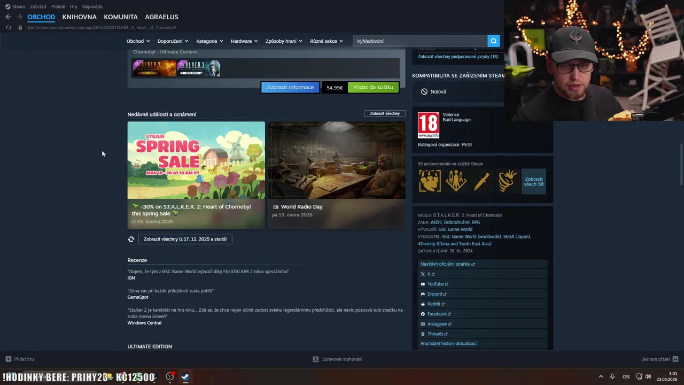Click Steam icon in the Windows taskbar
Viewport: 684px width, 385px height.
coord(185,376)
